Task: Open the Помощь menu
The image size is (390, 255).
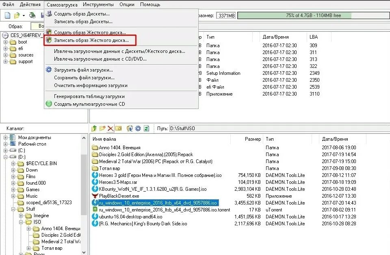Action: (150, 4)
